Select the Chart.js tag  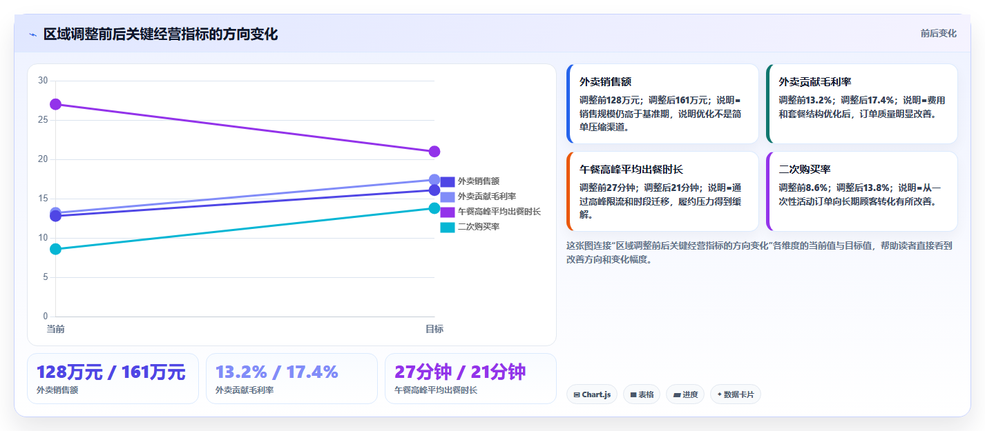(591, 394)
